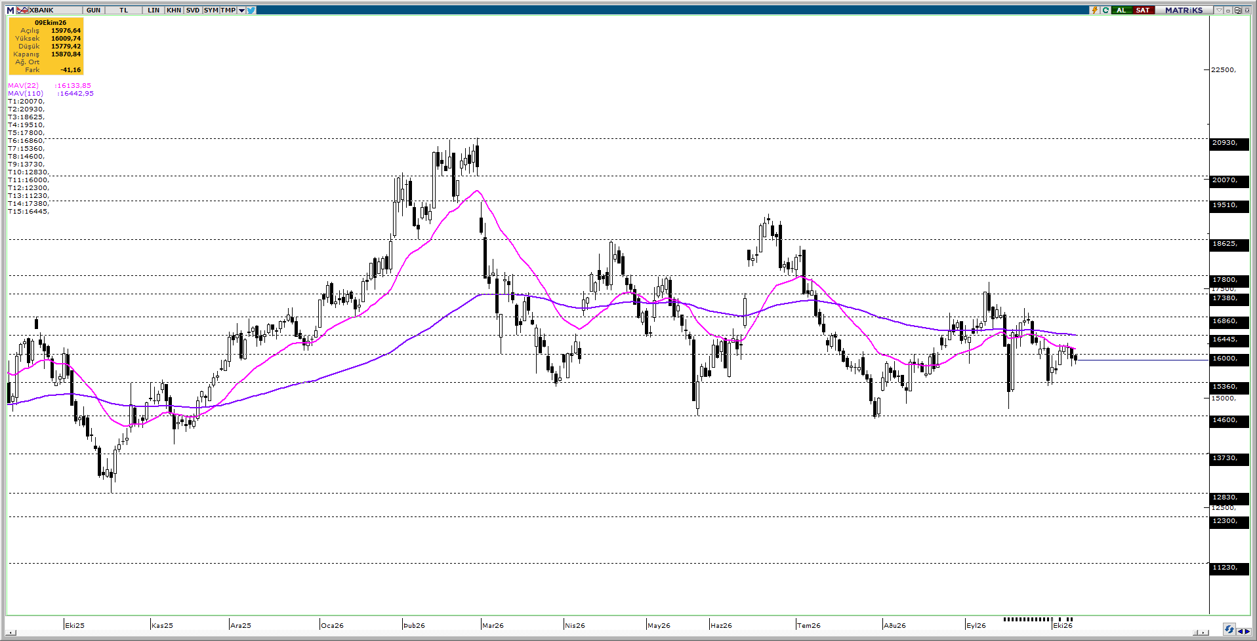The height and width of the screenshot is (641, 1257).
Task: Click the small scrollbar right arrow near bottom right
Action: [1203, 632]
